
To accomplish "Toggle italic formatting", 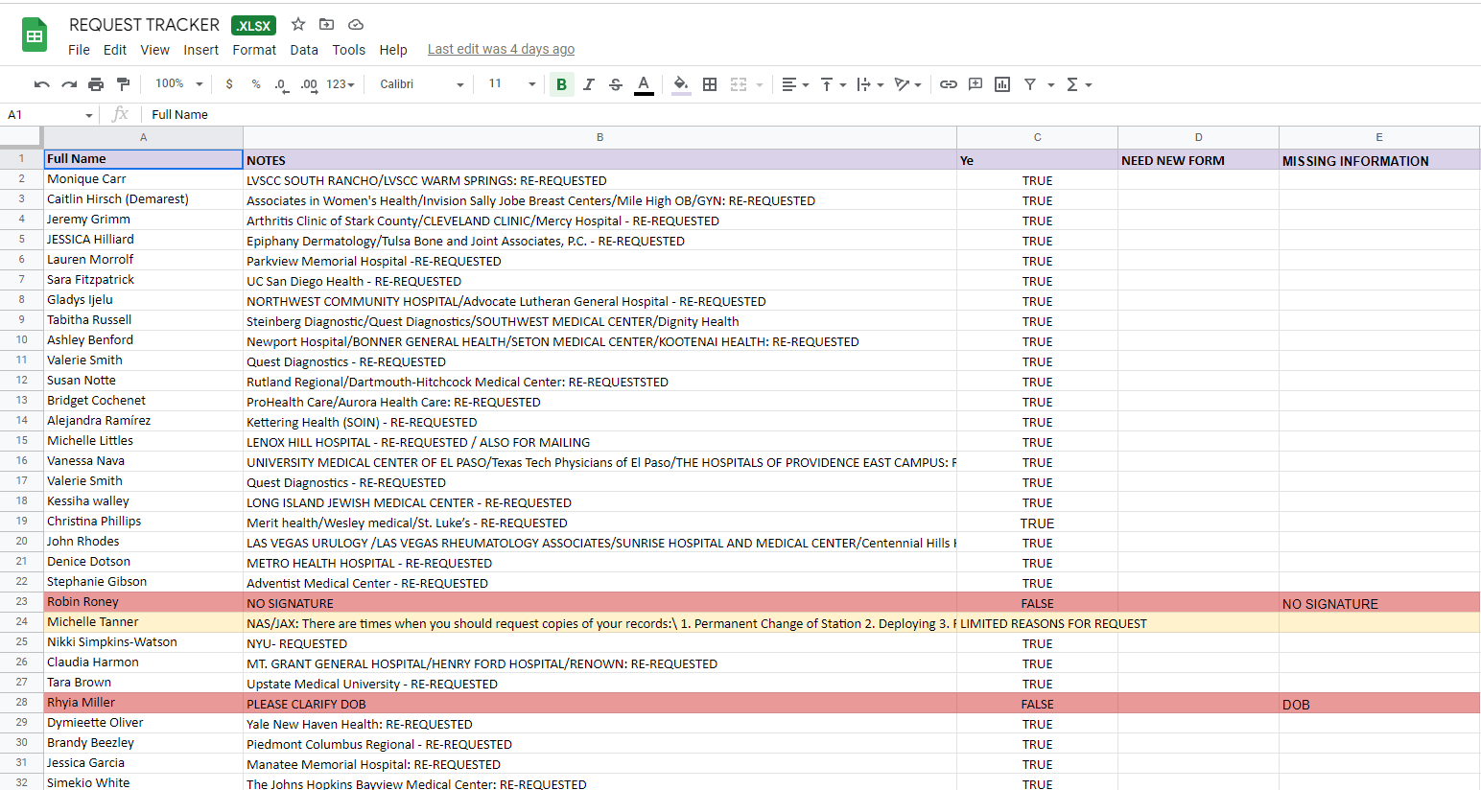I will click(x=589, y=84).
